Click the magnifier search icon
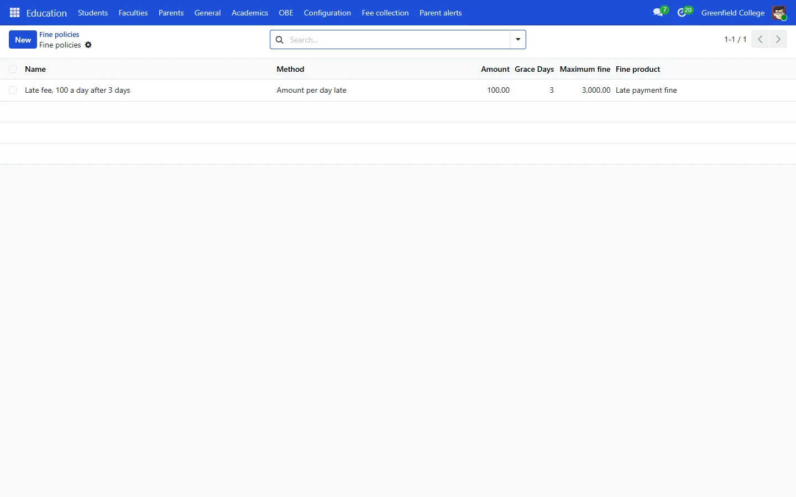This screenshot has width=796, height=497. tap(280, 40)
